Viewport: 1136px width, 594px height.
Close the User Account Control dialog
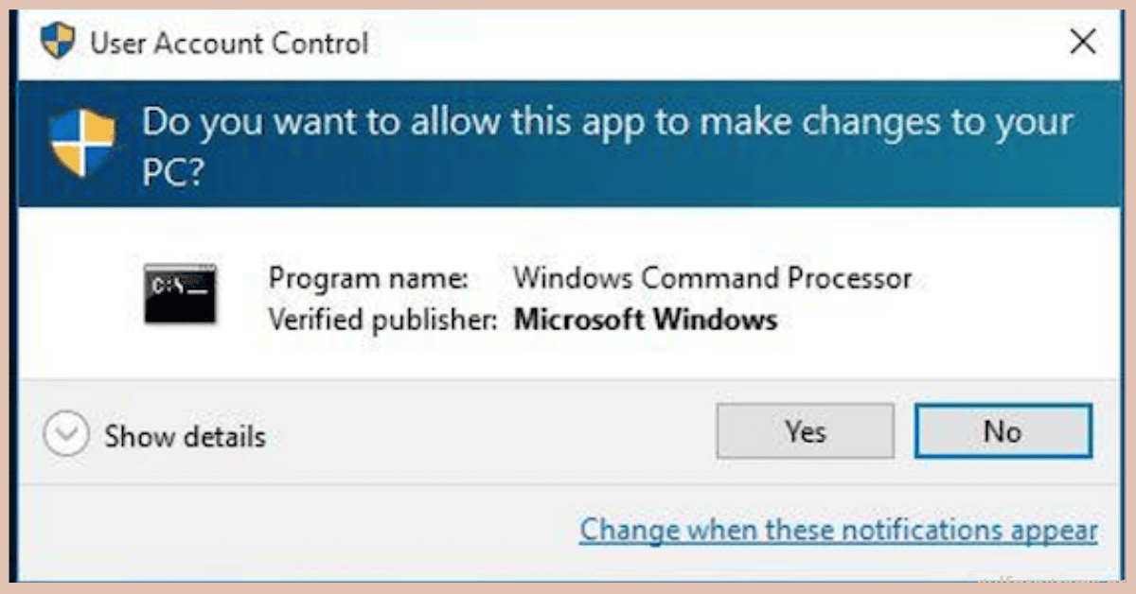click(x=1083, y=43)
